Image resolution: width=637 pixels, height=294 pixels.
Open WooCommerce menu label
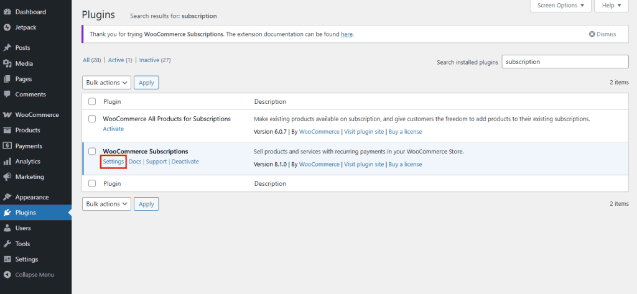point(37,114)
